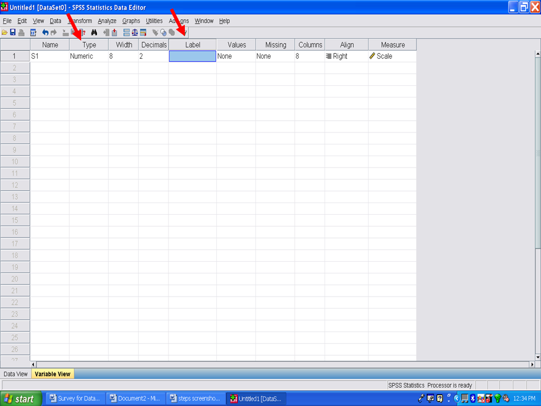The width and height of the screenshot is (541, 406).
Task: Switch to the Data View tab
Action: click(x=15, y=374)
